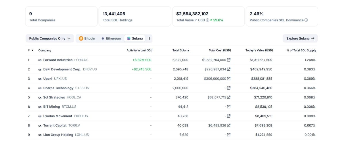Open the more coins options menu
The image size is (345, 144).
click(x=149, y=39)
